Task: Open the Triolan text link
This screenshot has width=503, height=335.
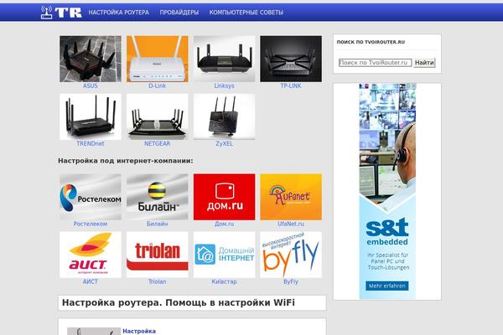Action: coord(158,281)
